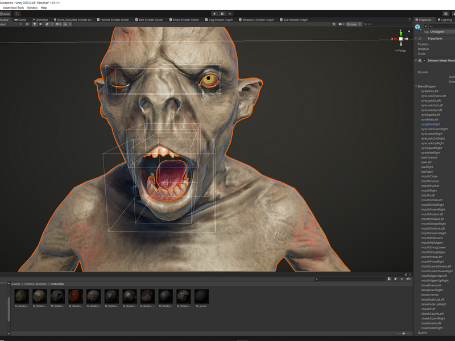Toggle the scene grid icon
Screen dimensions: 455x341
[65, 24]
